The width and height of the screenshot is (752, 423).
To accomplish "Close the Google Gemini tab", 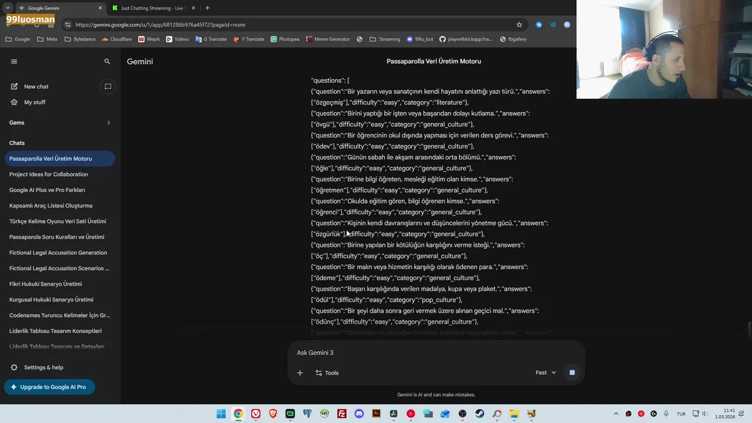I will click(x=100, y=8).
